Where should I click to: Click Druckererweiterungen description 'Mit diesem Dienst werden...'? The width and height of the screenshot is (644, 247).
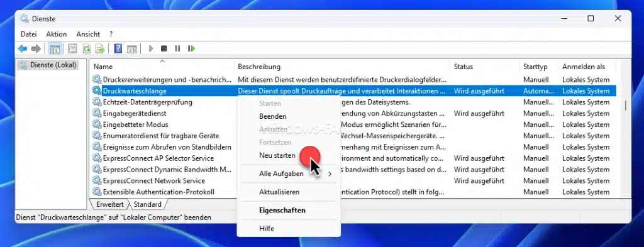pos(342,80)
